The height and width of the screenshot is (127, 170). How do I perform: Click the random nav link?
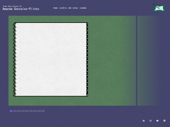83,8
